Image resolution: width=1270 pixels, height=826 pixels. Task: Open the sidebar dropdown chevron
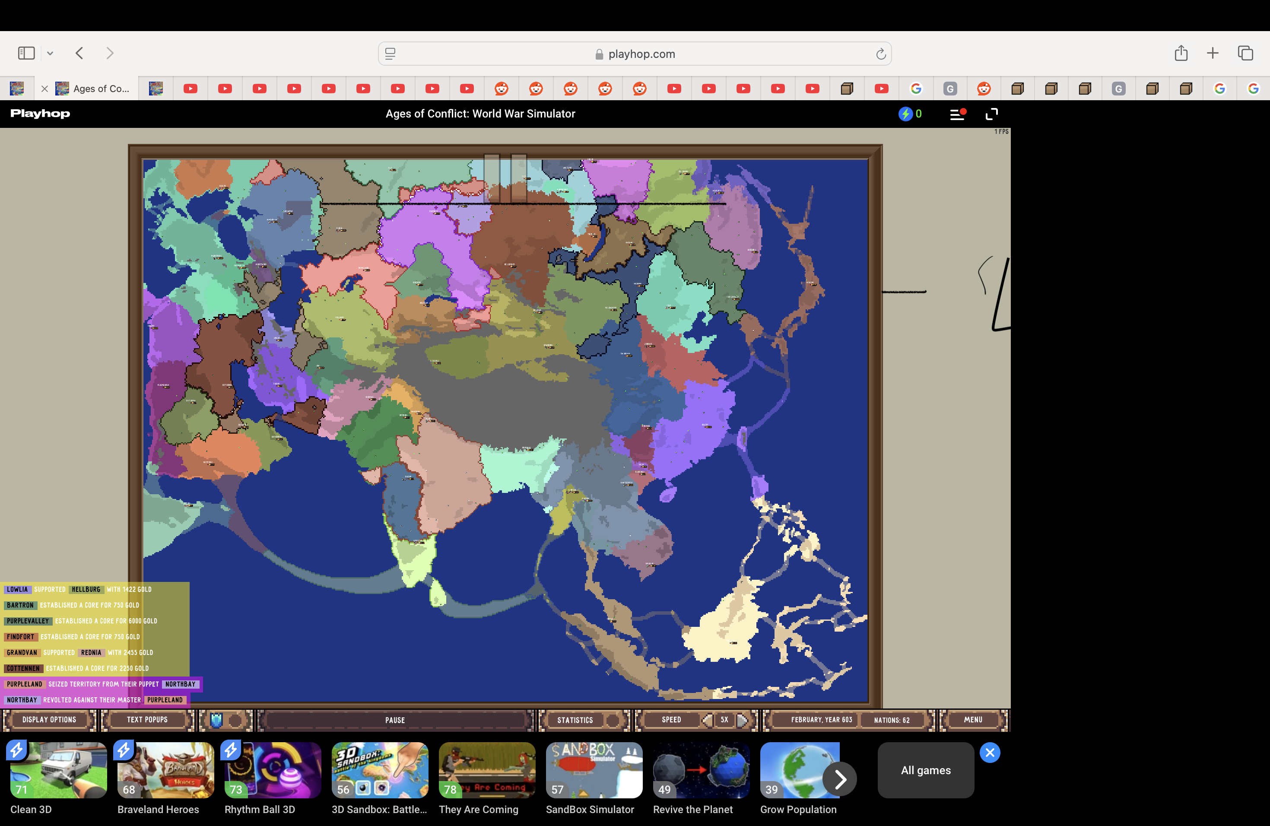tap(50, 53)
